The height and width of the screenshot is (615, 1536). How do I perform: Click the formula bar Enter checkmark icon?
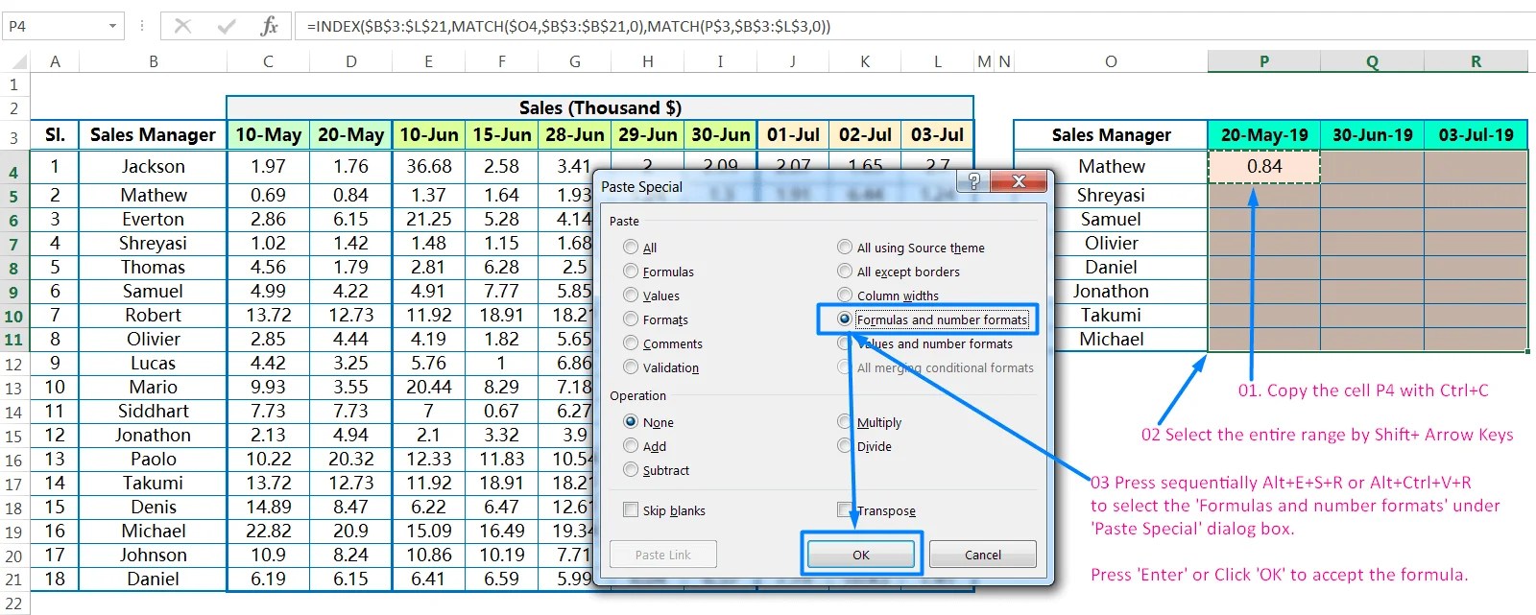[x=227, y=26]
